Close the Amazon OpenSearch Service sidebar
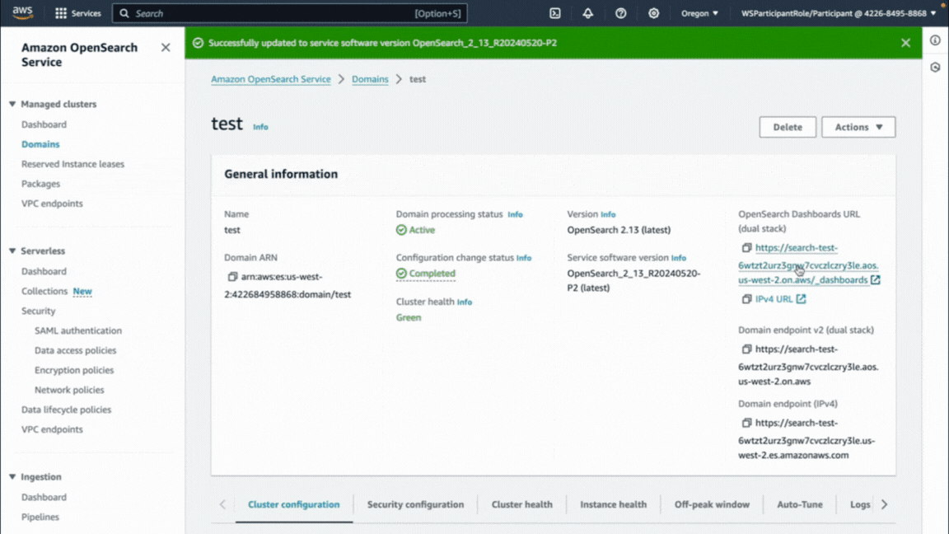The height and width of the screenshot is (534, 949). (x=166, y=47)
